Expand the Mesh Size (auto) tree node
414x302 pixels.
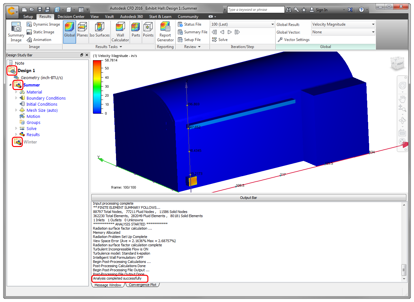(x=16, y=110)
